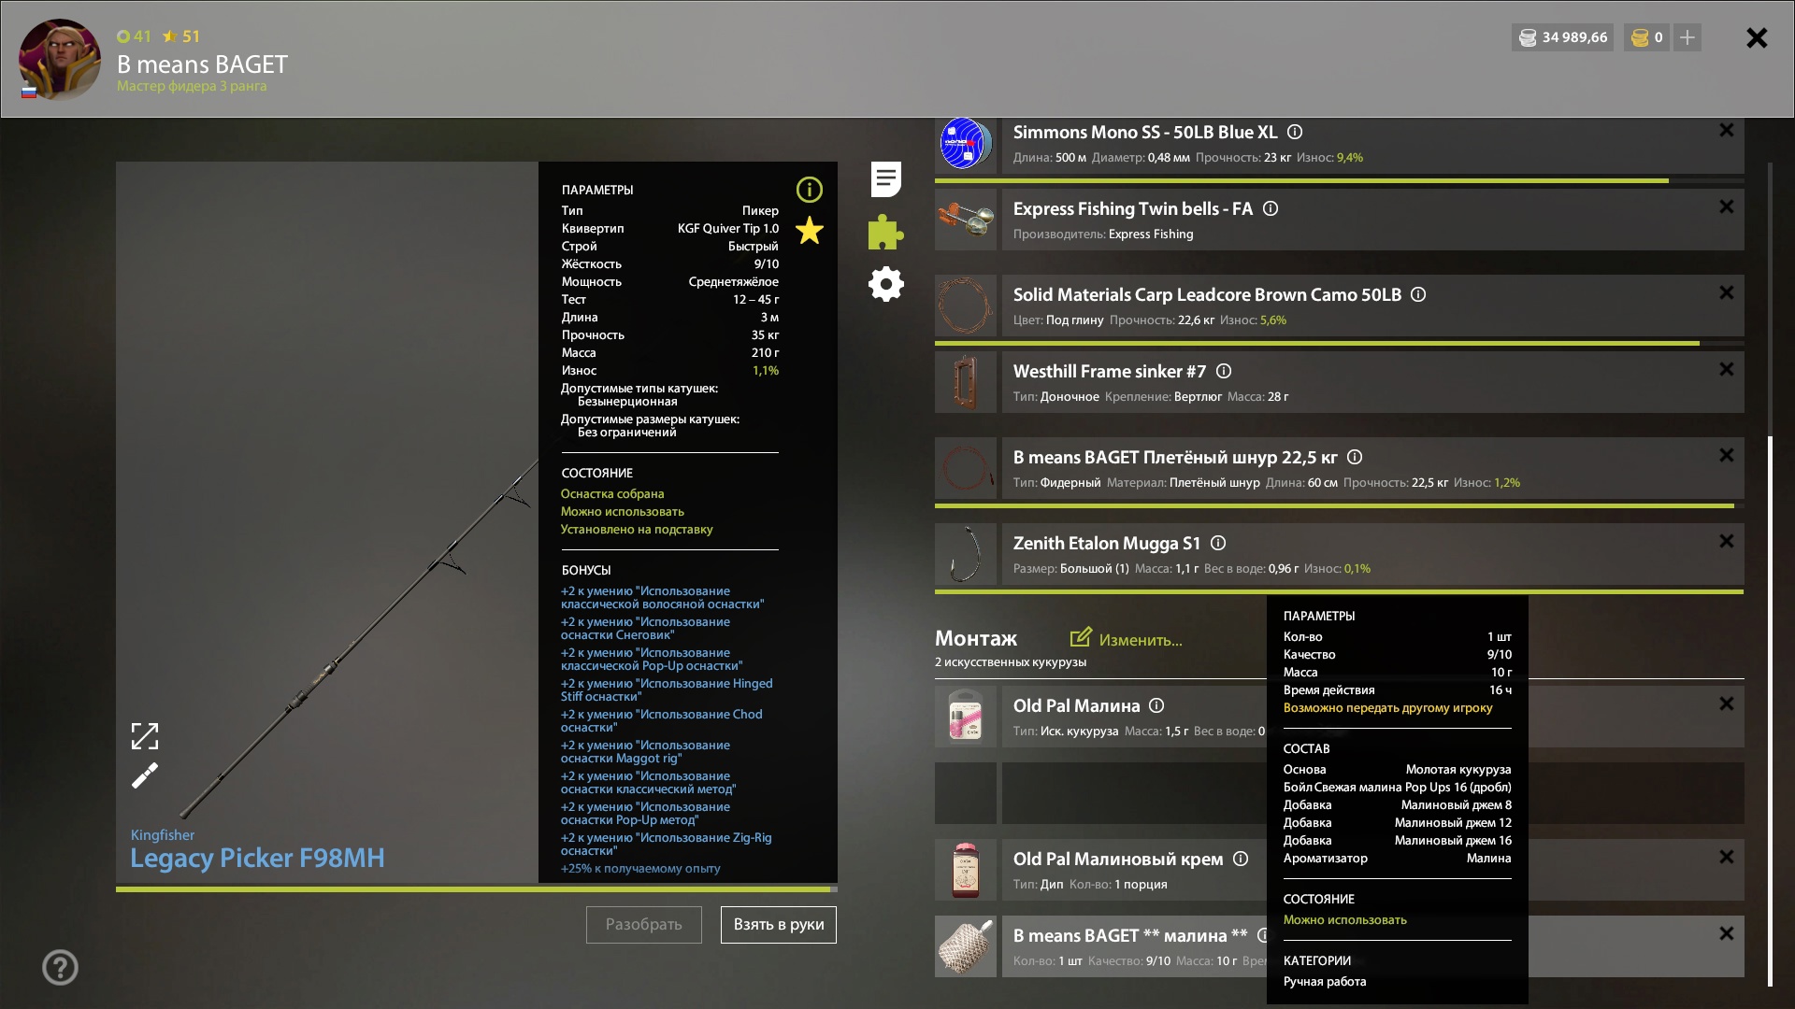Screen dimensions: 1795x1009
Task: Open the puzzle piece components icon
Action: tap(885, 232)
